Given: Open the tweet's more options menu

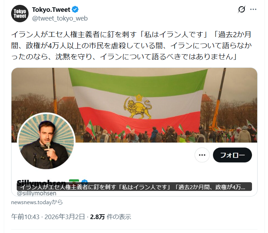Looking at the screenshot, I should (253, 9).
